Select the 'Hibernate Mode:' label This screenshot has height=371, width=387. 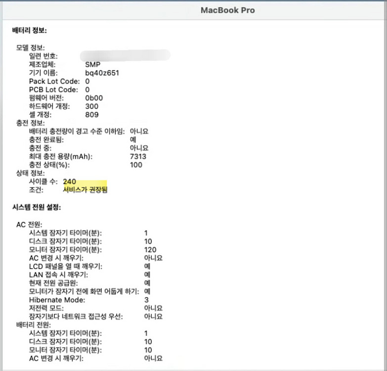point(57,300)
